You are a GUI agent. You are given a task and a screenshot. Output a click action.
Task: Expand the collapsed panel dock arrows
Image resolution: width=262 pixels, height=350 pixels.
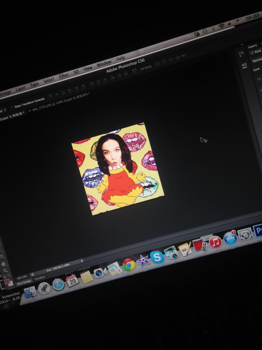242,45
